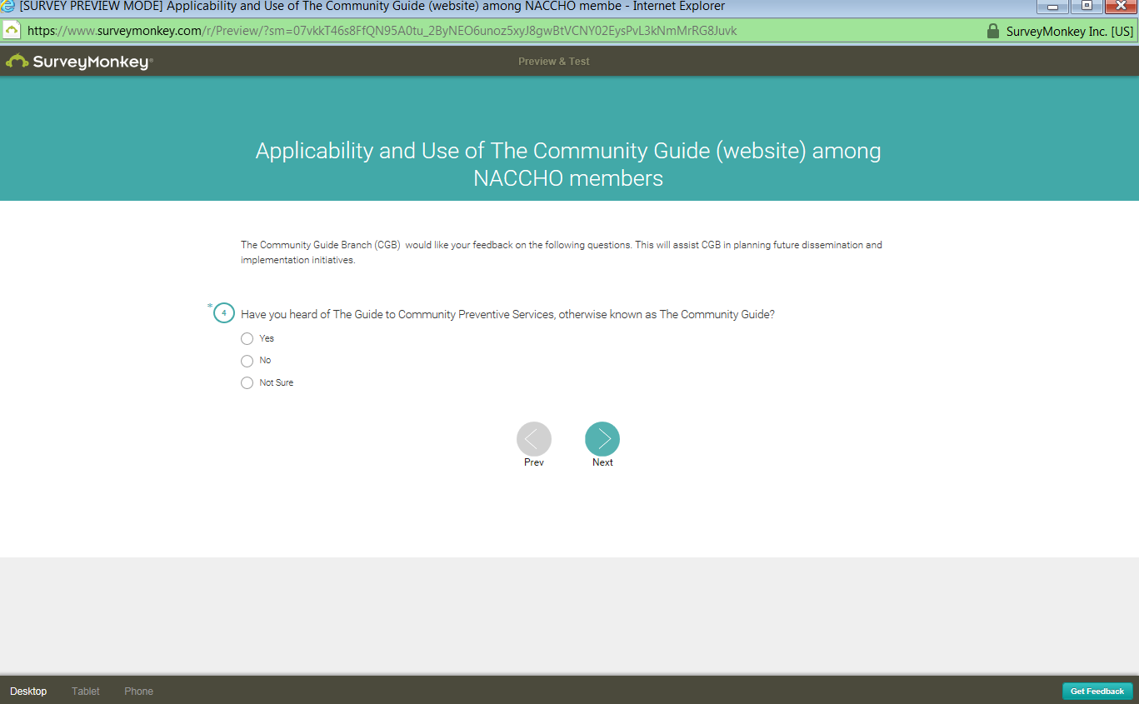
Task: Select the Yes radio button
Action: click(247, 338)
